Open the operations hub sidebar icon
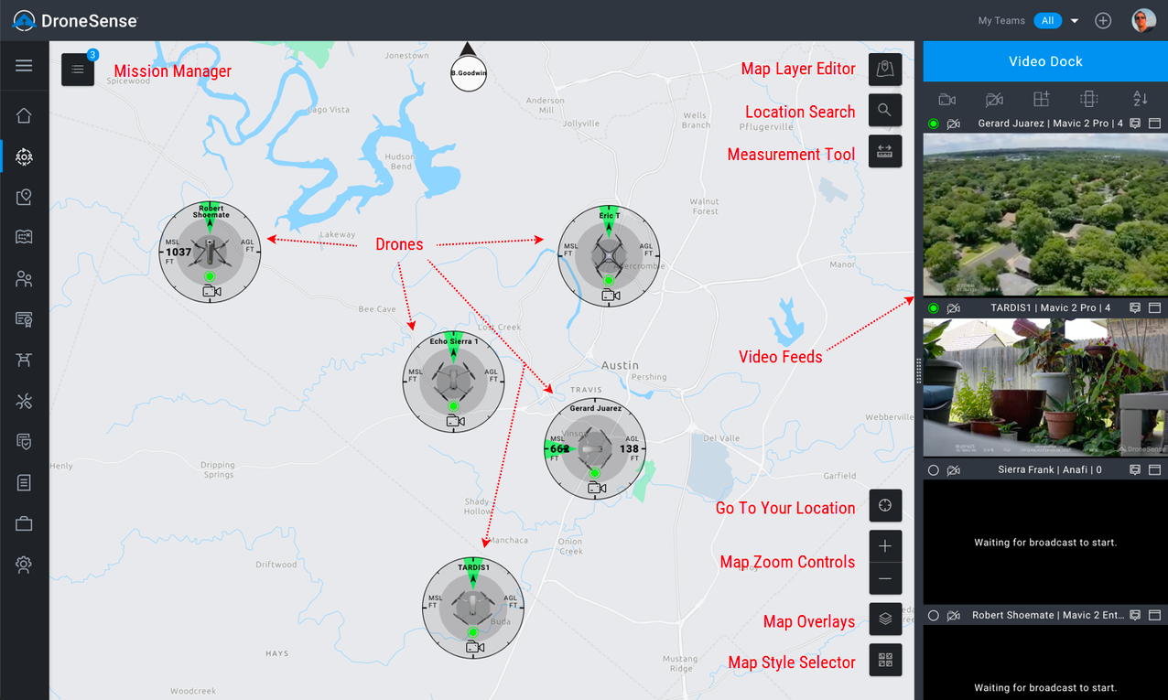 [24, 156]
